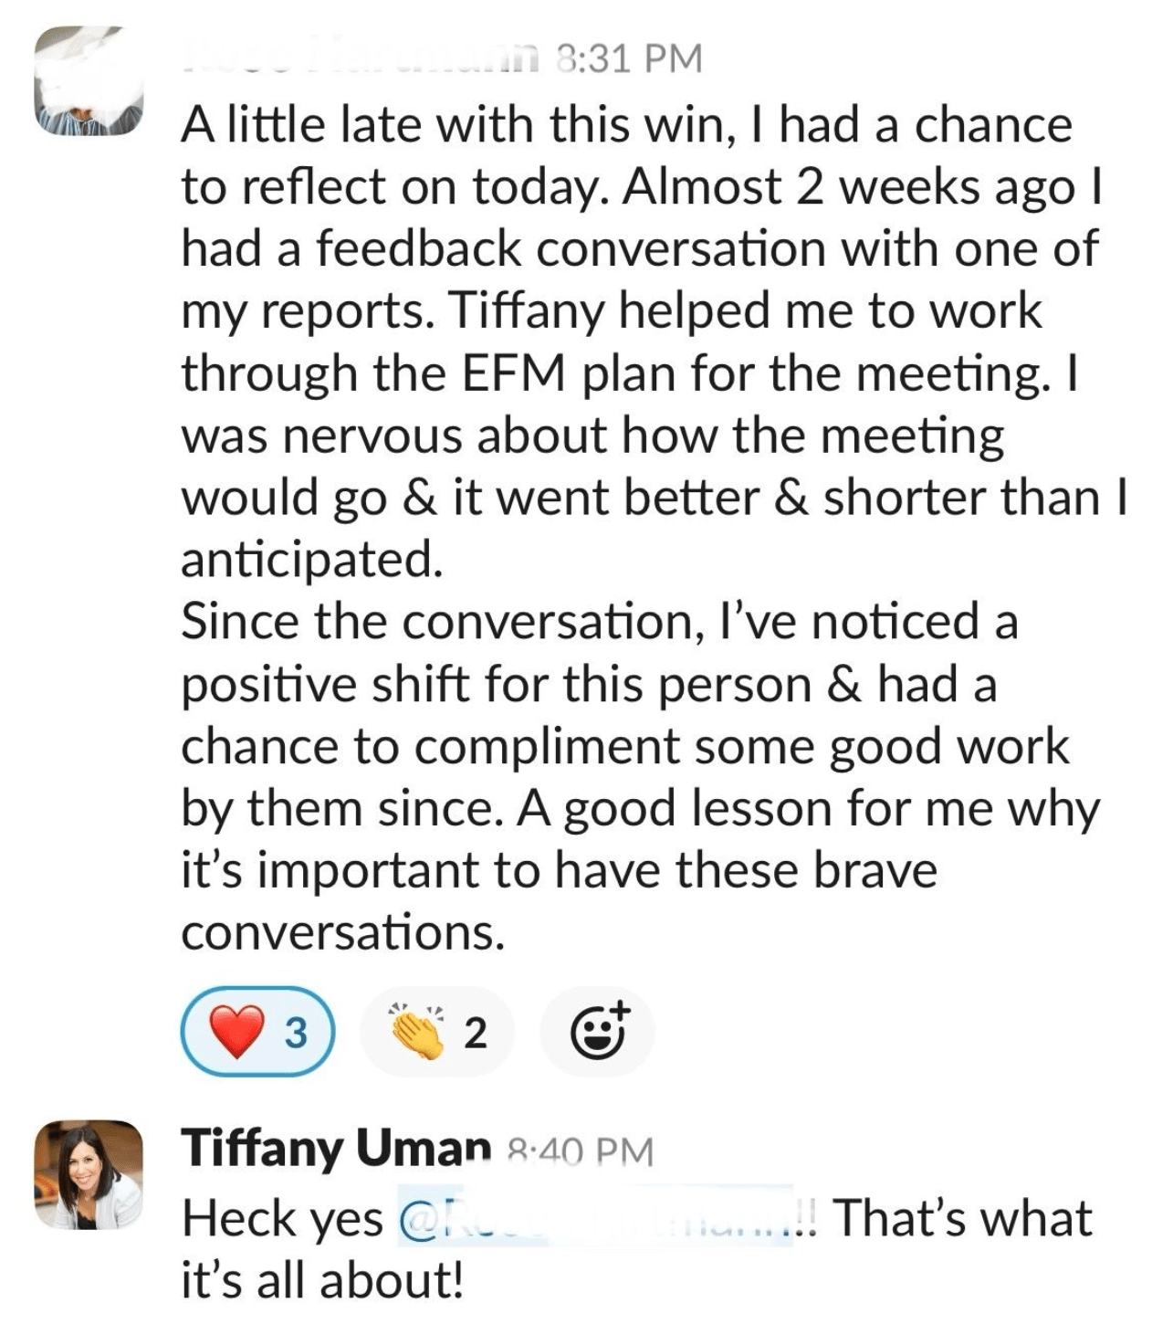Image resolution: width=1152 pixels, height=1324 pixels.
Task: Click the heart reaction count 3
Action: pyautogui.click(x=296, y=1033)
